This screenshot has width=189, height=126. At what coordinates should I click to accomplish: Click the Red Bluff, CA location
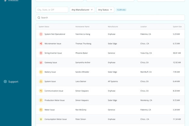[x=146, y=72]
